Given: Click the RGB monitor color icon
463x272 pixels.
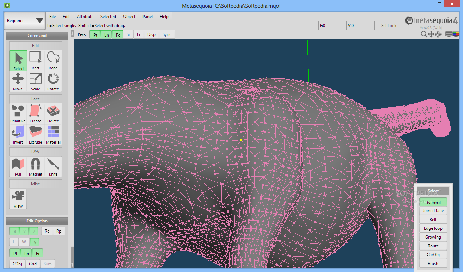Looking at the screenshot, I should (x=456, y=34).
